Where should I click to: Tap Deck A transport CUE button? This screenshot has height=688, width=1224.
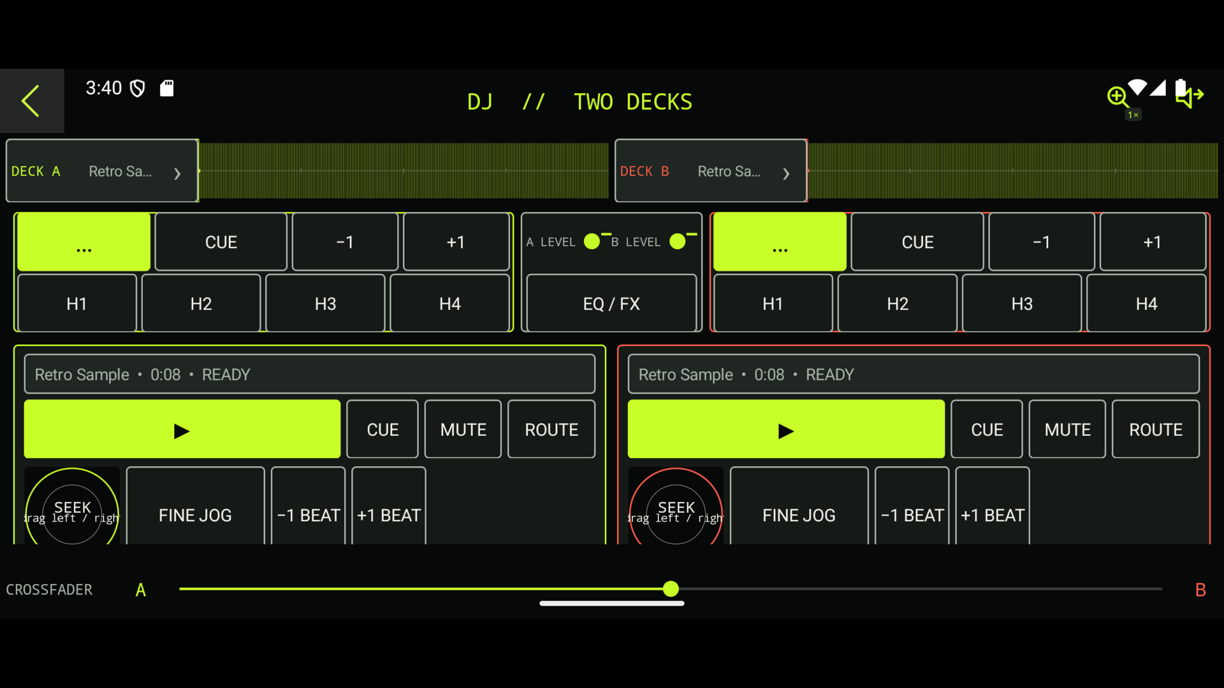[x=382, y=429]
